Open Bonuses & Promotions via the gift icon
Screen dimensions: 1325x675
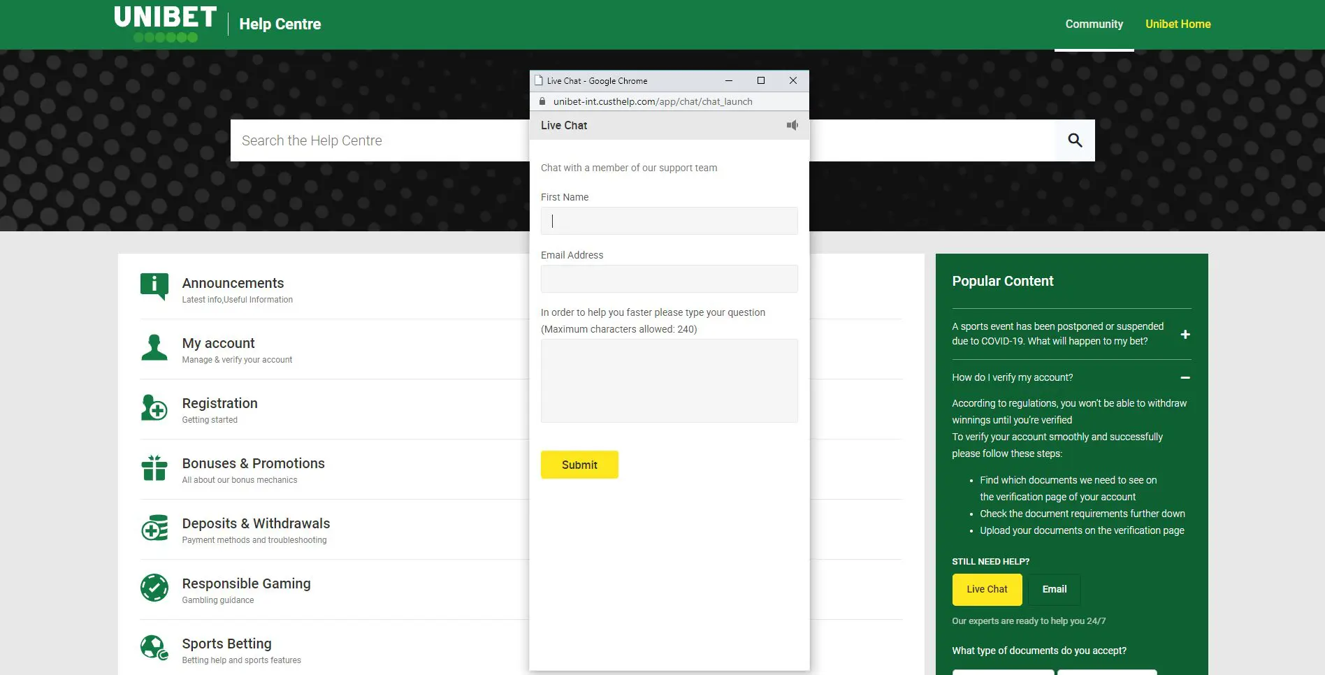(x=154, y=467)
